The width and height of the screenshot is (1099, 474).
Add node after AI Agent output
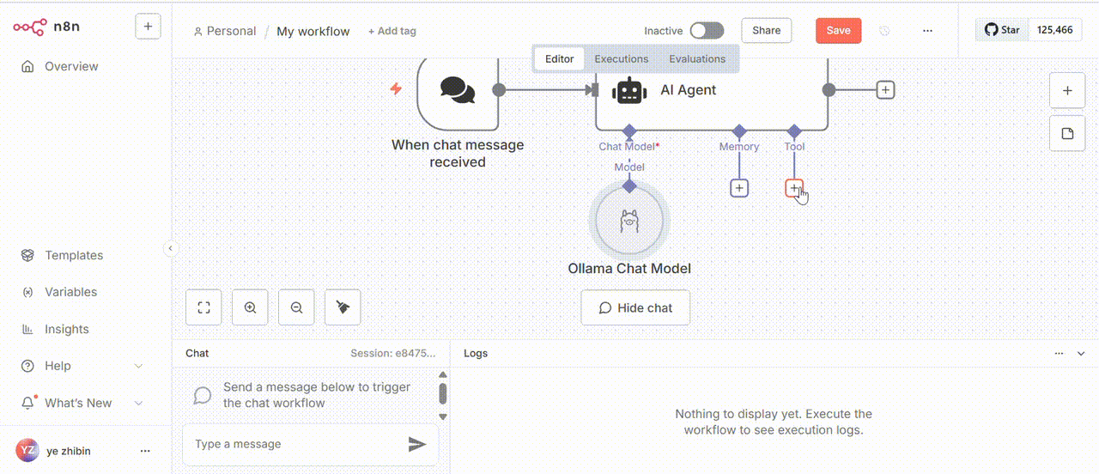[x=885, y=89]
